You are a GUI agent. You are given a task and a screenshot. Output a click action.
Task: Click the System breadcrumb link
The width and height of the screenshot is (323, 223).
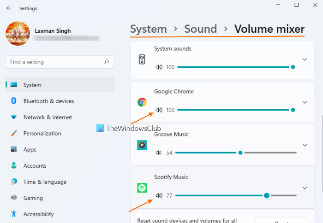[148, 29]
